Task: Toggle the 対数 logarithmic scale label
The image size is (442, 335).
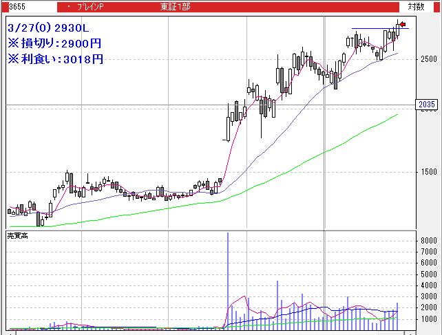Action: [416, 6]
